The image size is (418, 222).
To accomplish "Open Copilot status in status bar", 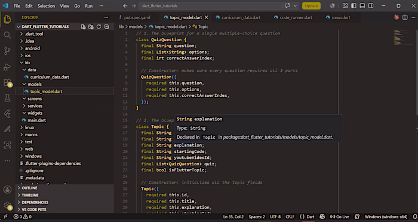I will (x=322, y=217).
